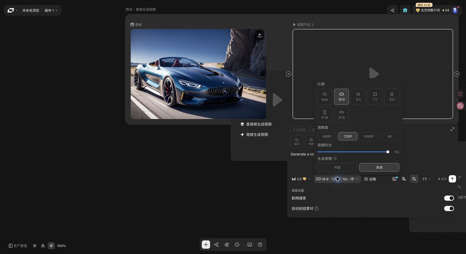The width and height of the screenshot is (466, 254).
Task: Open the 1个 generation count dropdown
Action: (x=426, y=179)
